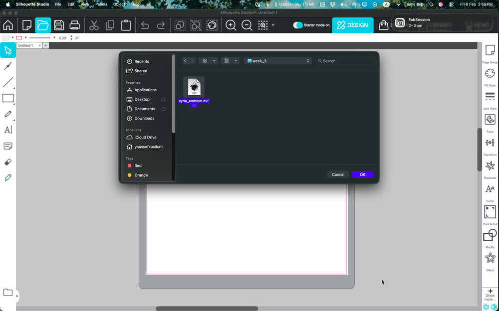Screen dimensions: 499x311
Task: Zoom in with the magnifier plus
Action: coord(231,25)
